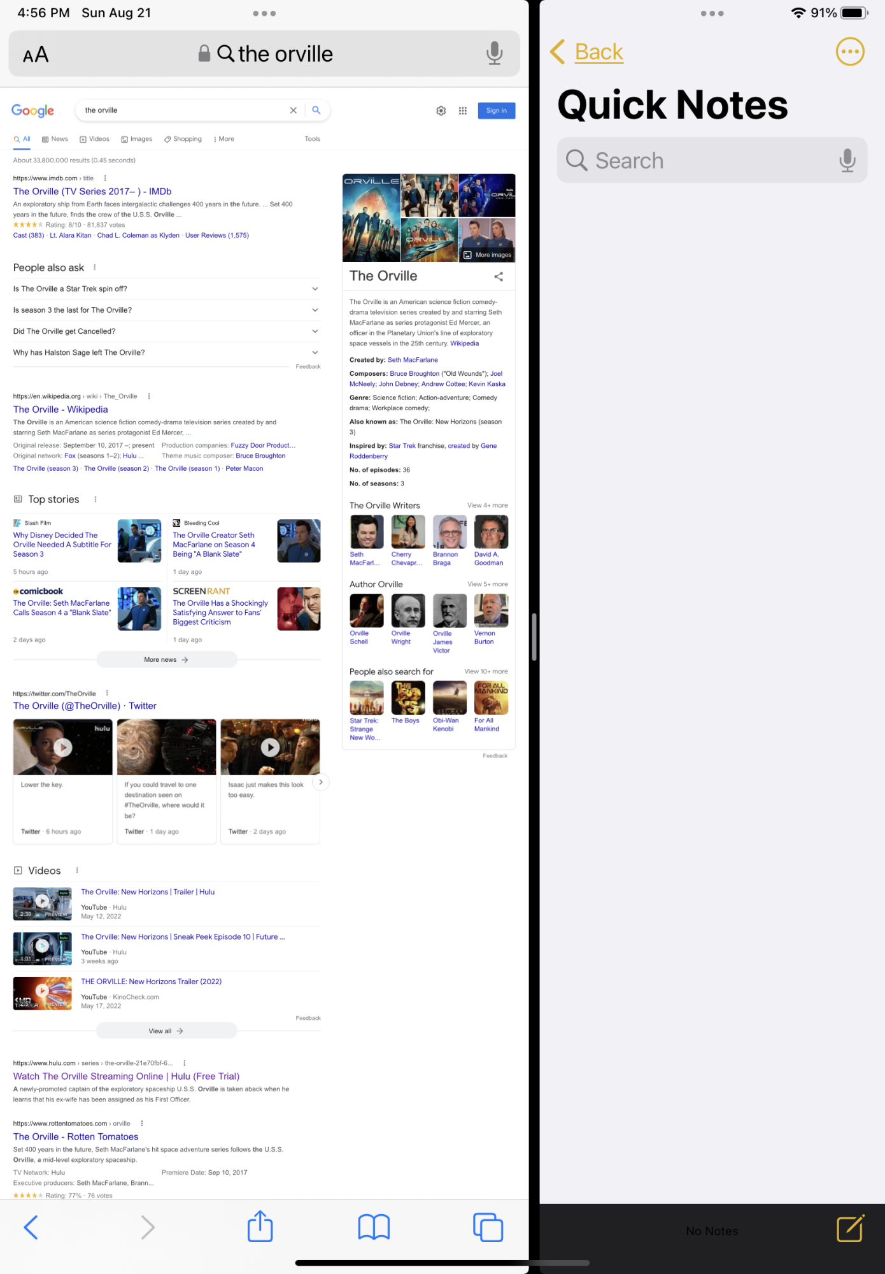Image resolution: width=885 pixels, height=1274 pixels.
Task: Open the Sneak Peek Episode 10 video link
Action: [183, 937]
